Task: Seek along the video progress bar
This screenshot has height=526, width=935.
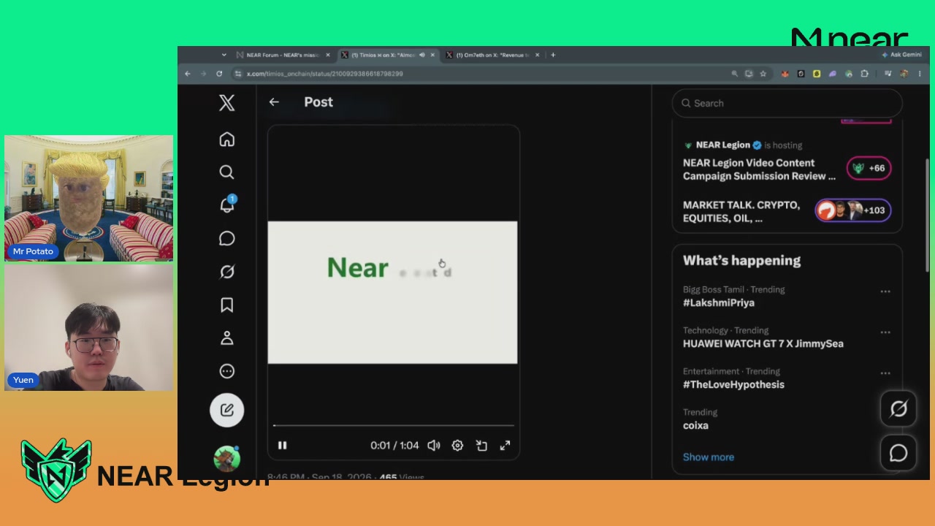Action: coord(394,425)
